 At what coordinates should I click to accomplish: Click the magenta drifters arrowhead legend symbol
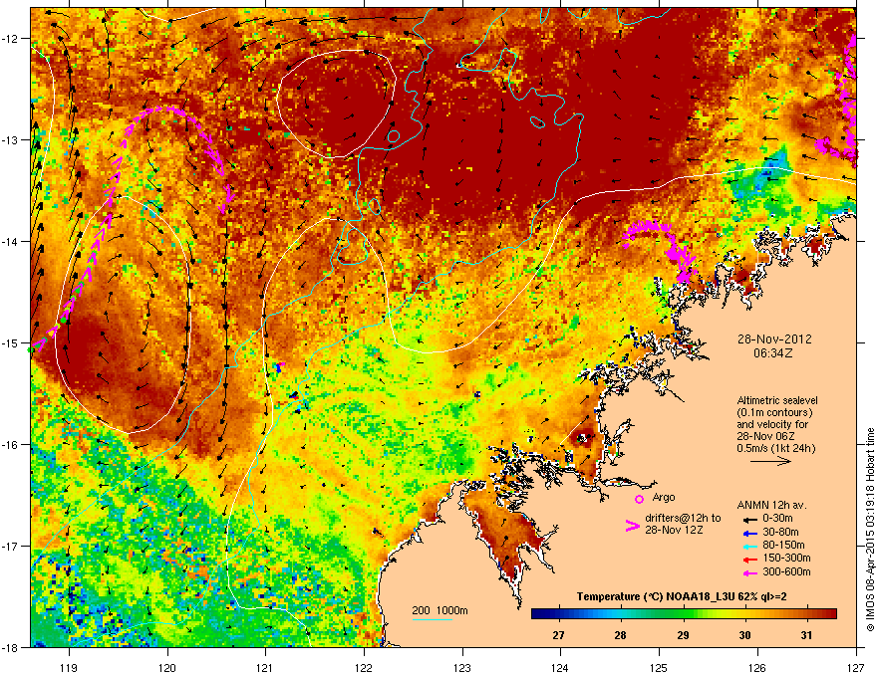pos(632,526)
